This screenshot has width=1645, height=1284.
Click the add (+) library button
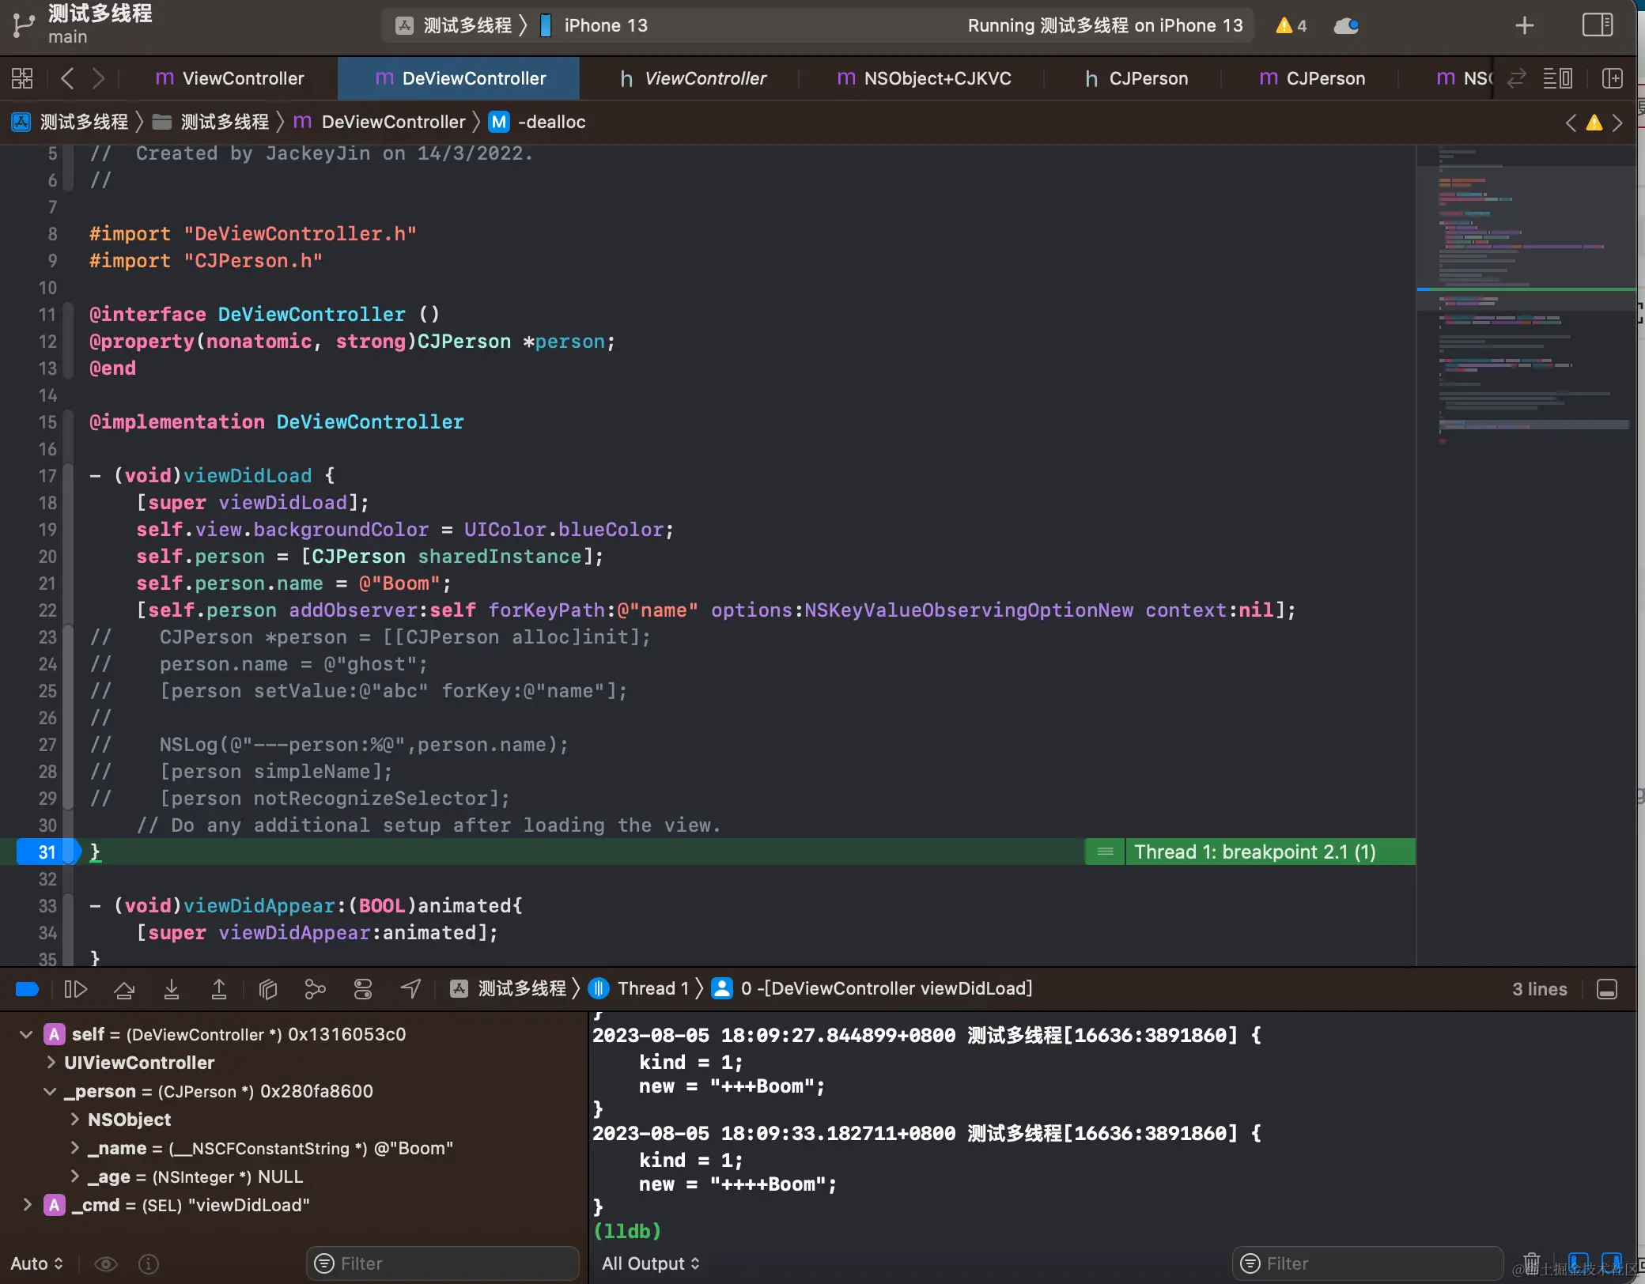[1525, 25]
